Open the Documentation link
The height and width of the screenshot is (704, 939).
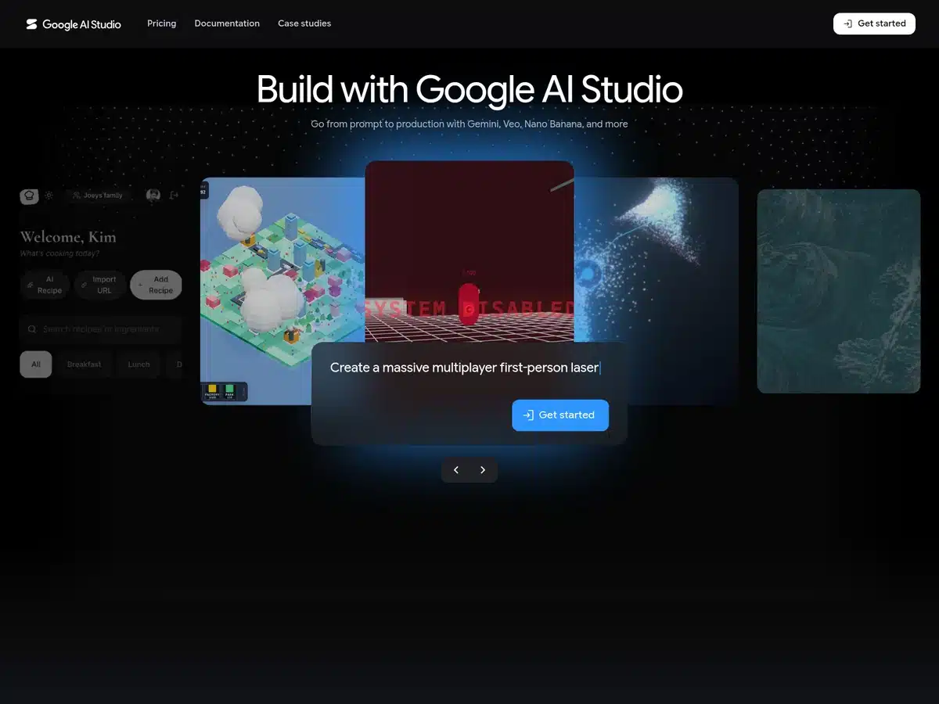coord(227,23)
